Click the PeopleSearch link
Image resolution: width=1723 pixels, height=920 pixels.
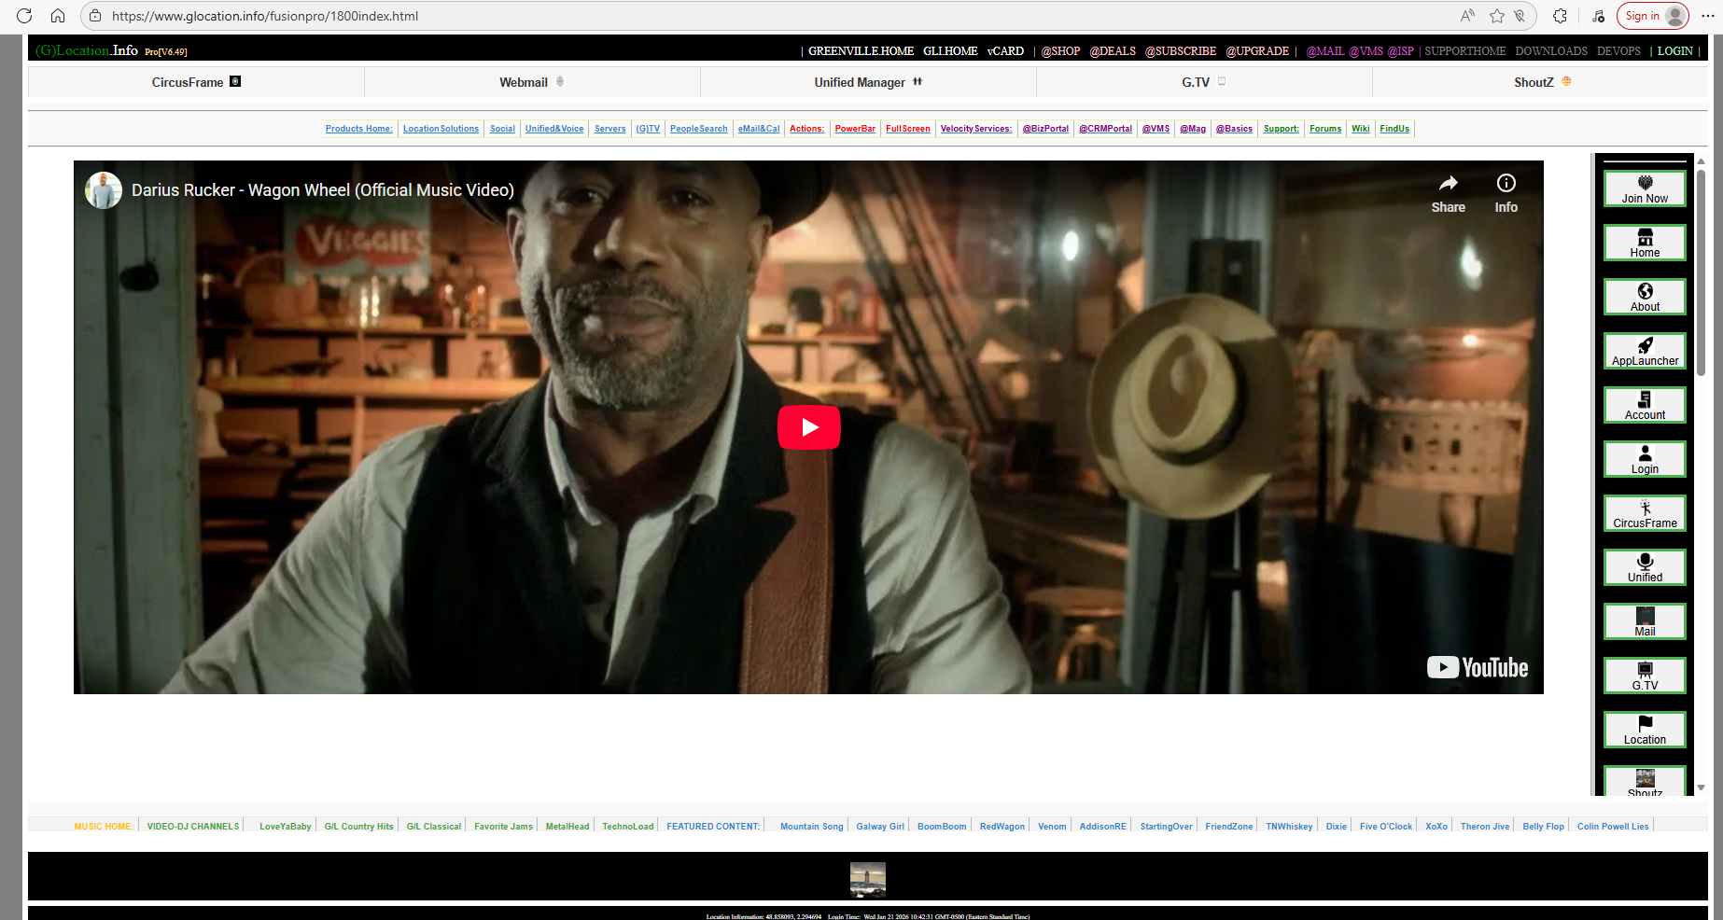pos(698,129)
